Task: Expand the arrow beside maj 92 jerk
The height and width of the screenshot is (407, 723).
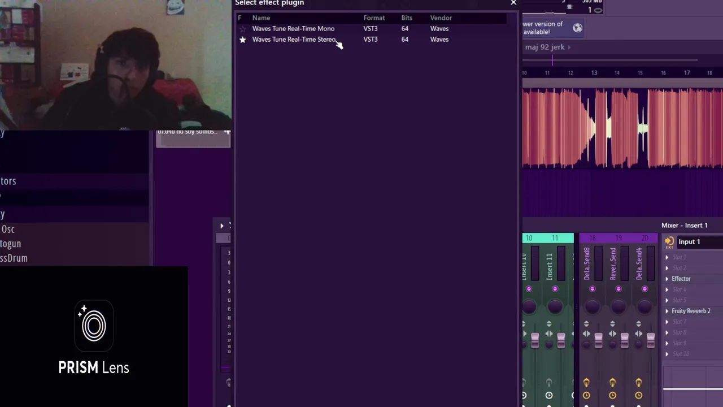Action: tap(569, 47)
